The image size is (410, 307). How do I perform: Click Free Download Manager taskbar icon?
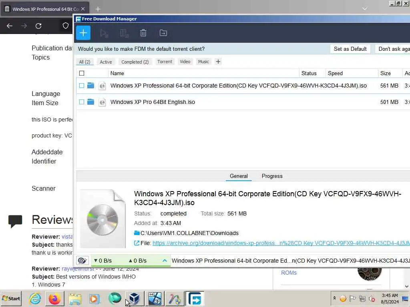[195, 298]
